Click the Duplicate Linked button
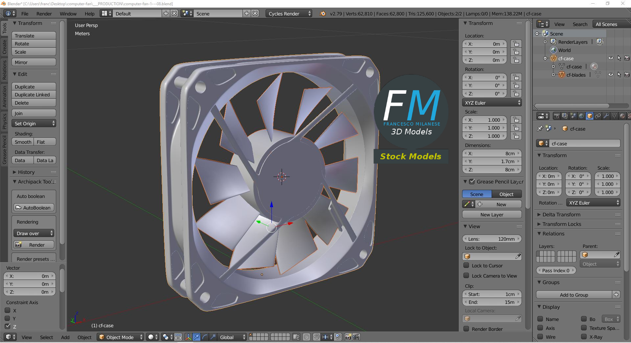The height and width of the screenshot is (343, 631). (34, 95)
